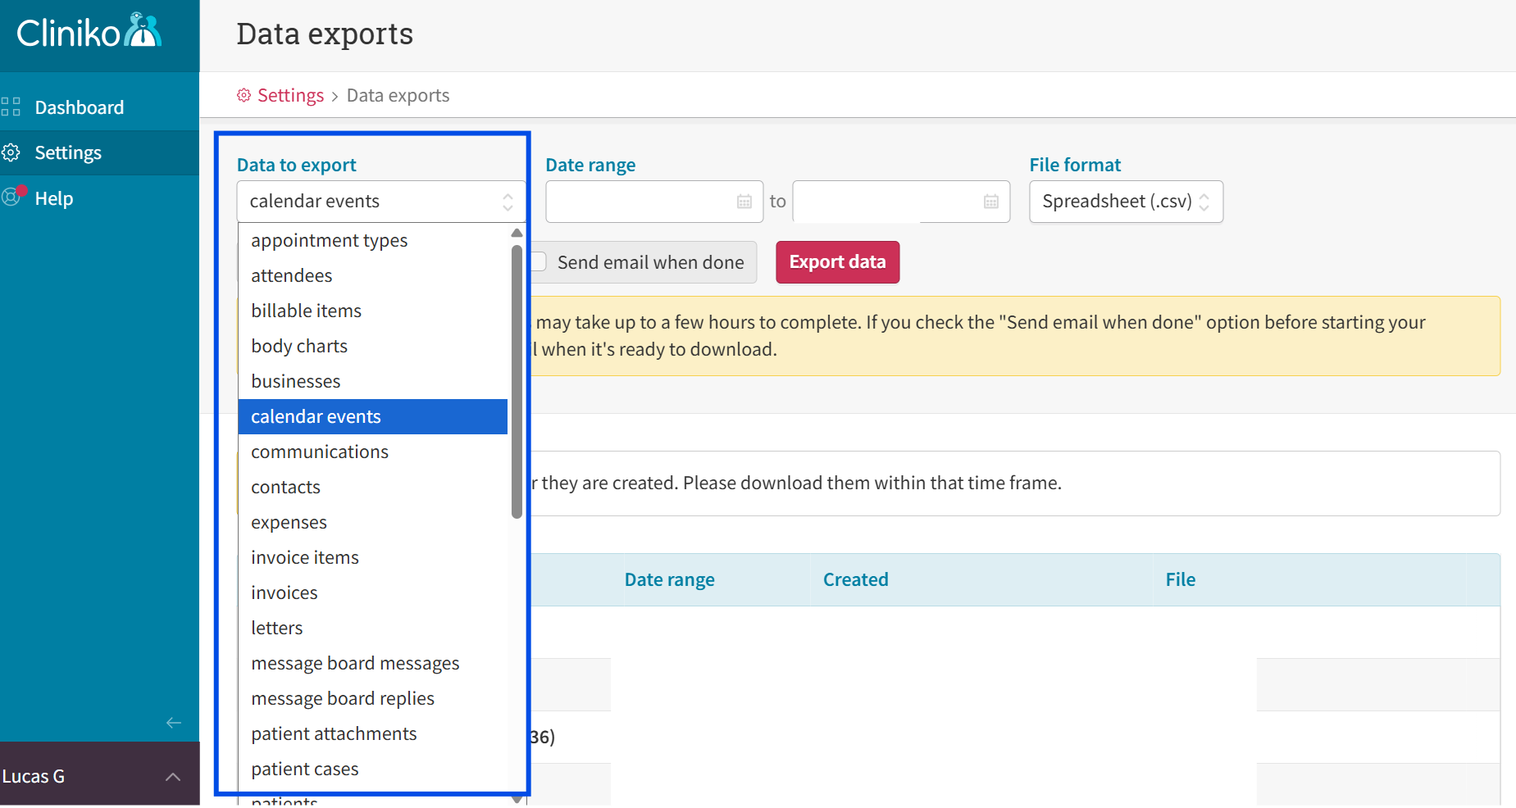Expand the Lucas G user menu
The image size is (1516, 808).
100,776
